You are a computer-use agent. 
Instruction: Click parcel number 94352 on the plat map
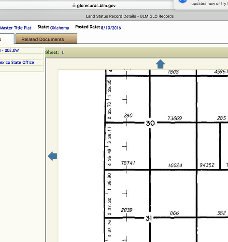207,165
